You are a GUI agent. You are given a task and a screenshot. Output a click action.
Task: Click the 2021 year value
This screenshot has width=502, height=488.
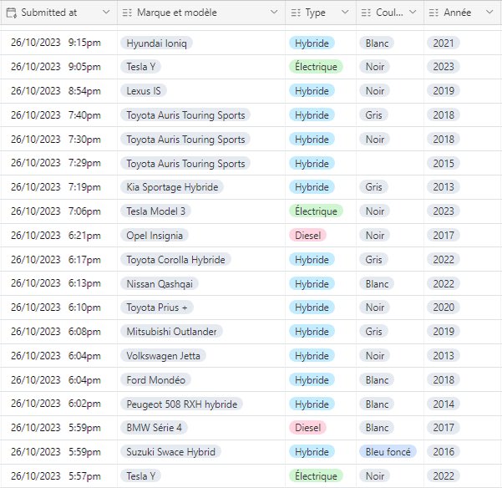444,43
